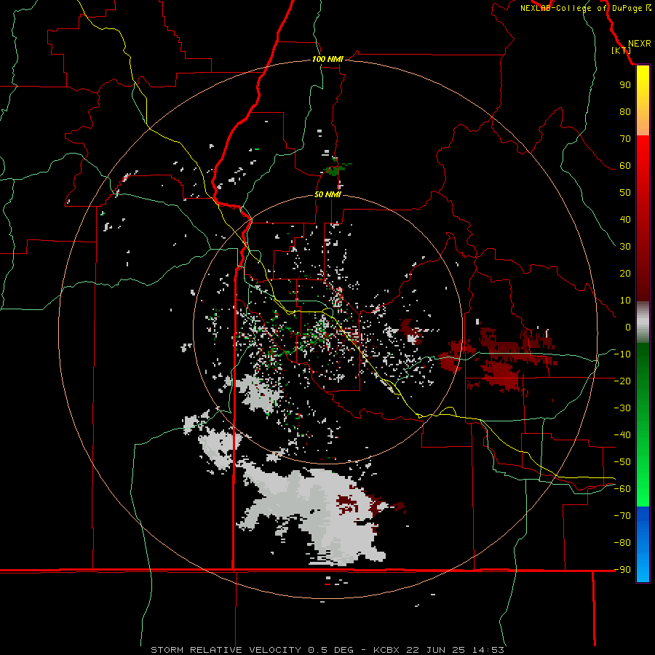Click the -50 value on the velocity scale
This screenshot has width=655, height=655.
622,462
